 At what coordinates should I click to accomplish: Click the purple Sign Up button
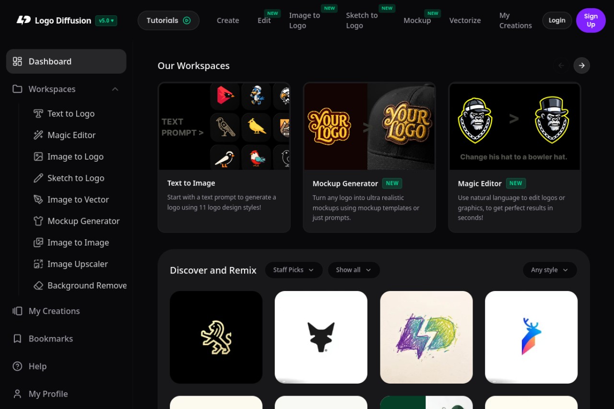590,21
